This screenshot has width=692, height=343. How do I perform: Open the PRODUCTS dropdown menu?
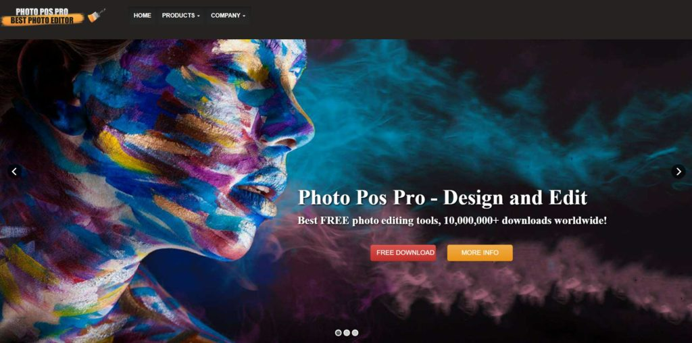pos(180,16)
